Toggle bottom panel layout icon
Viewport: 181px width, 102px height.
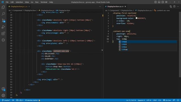[159, 2]
